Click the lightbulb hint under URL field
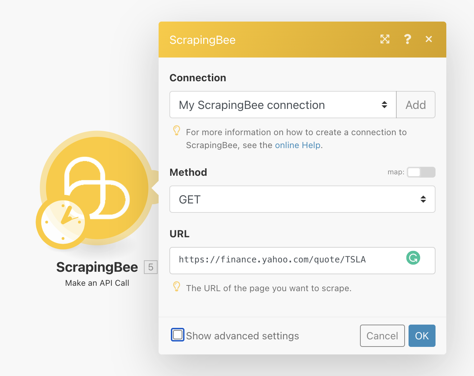 coord(177,286)
